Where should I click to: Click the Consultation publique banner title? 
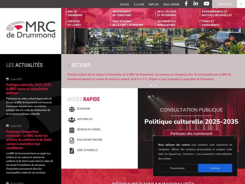click(191, 110)
